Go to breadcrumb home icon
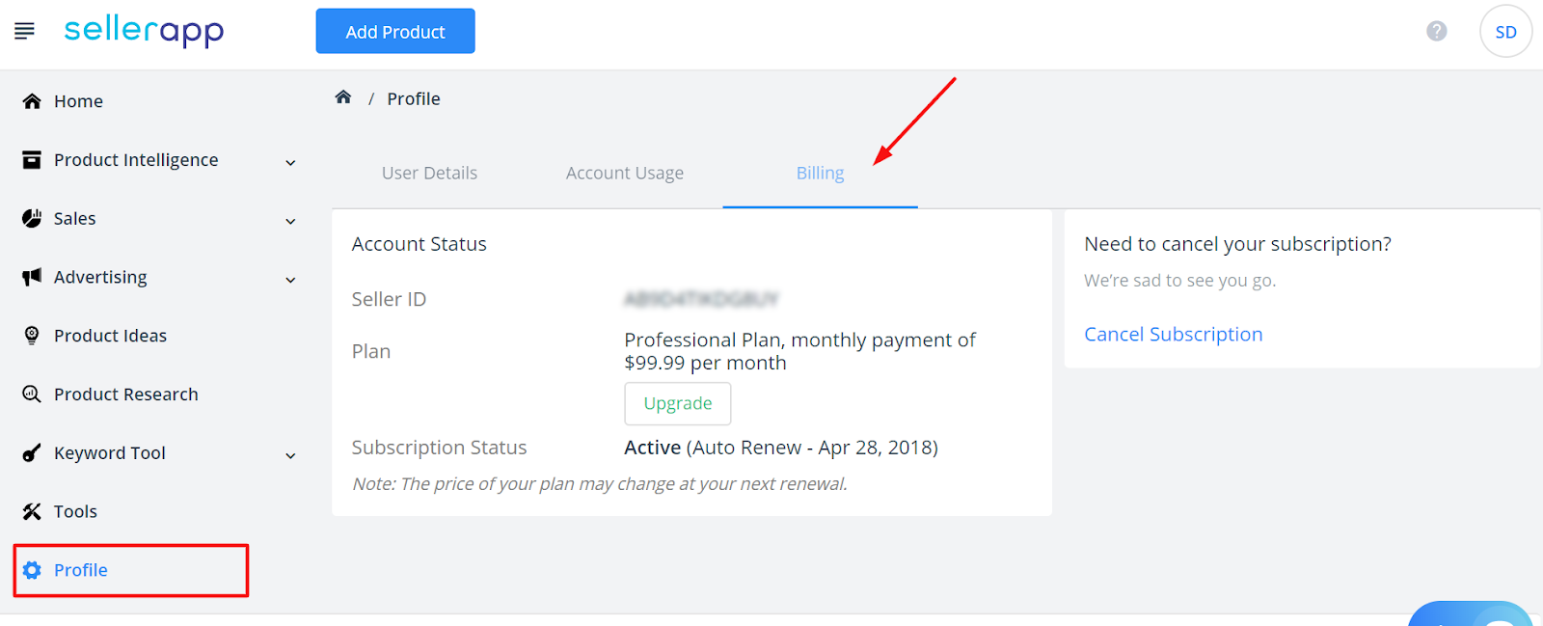The image size is (1543, 626). click(342, 97)
